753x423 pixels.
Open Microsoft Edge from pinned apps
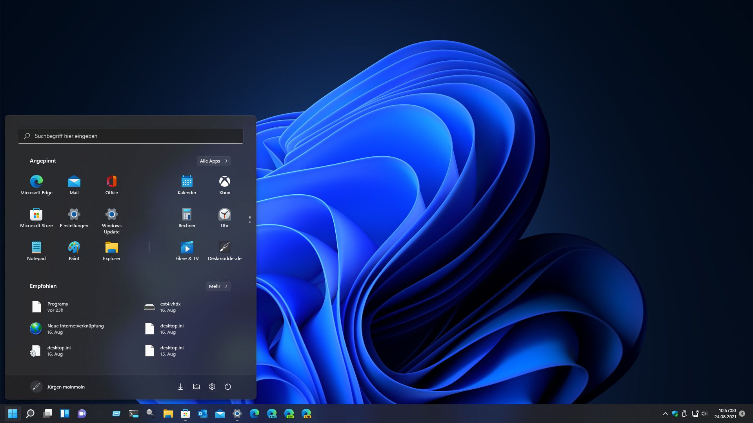(36, 185)
